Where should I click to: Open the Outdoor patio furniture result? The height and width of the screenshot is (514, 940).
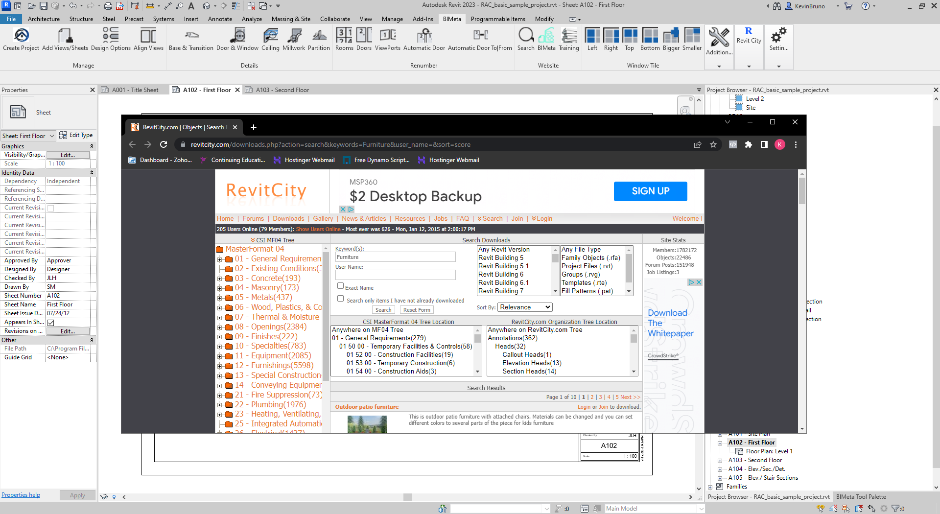(367, 407)
